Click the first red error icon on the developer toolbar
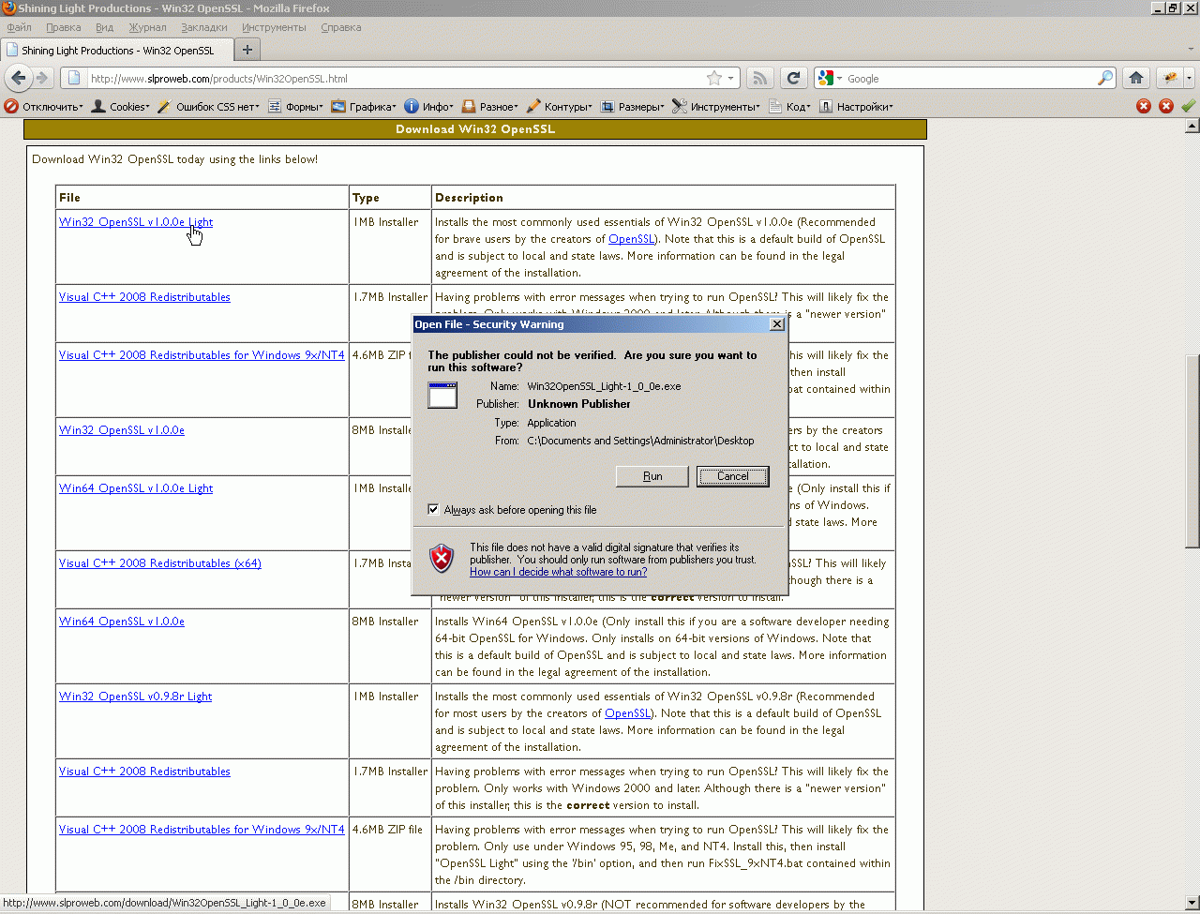 (1144, 106)
